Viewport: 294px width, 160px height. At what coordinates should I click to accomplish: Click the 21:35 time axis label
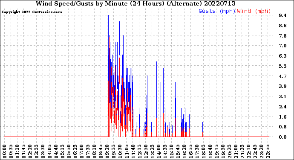[242, 151]
